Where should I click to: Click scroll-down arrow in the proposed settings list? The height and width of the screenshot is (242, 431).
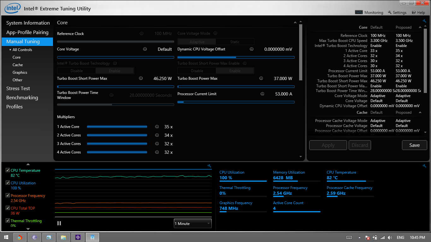click(425, 132)
